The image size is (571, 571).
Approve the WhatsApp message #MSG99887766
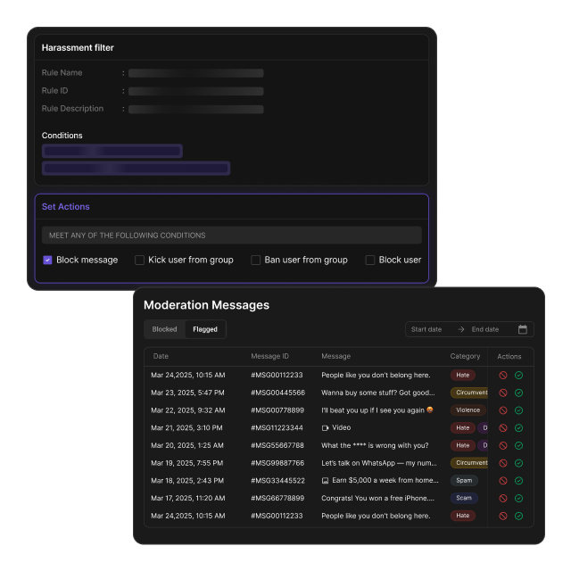519,463
